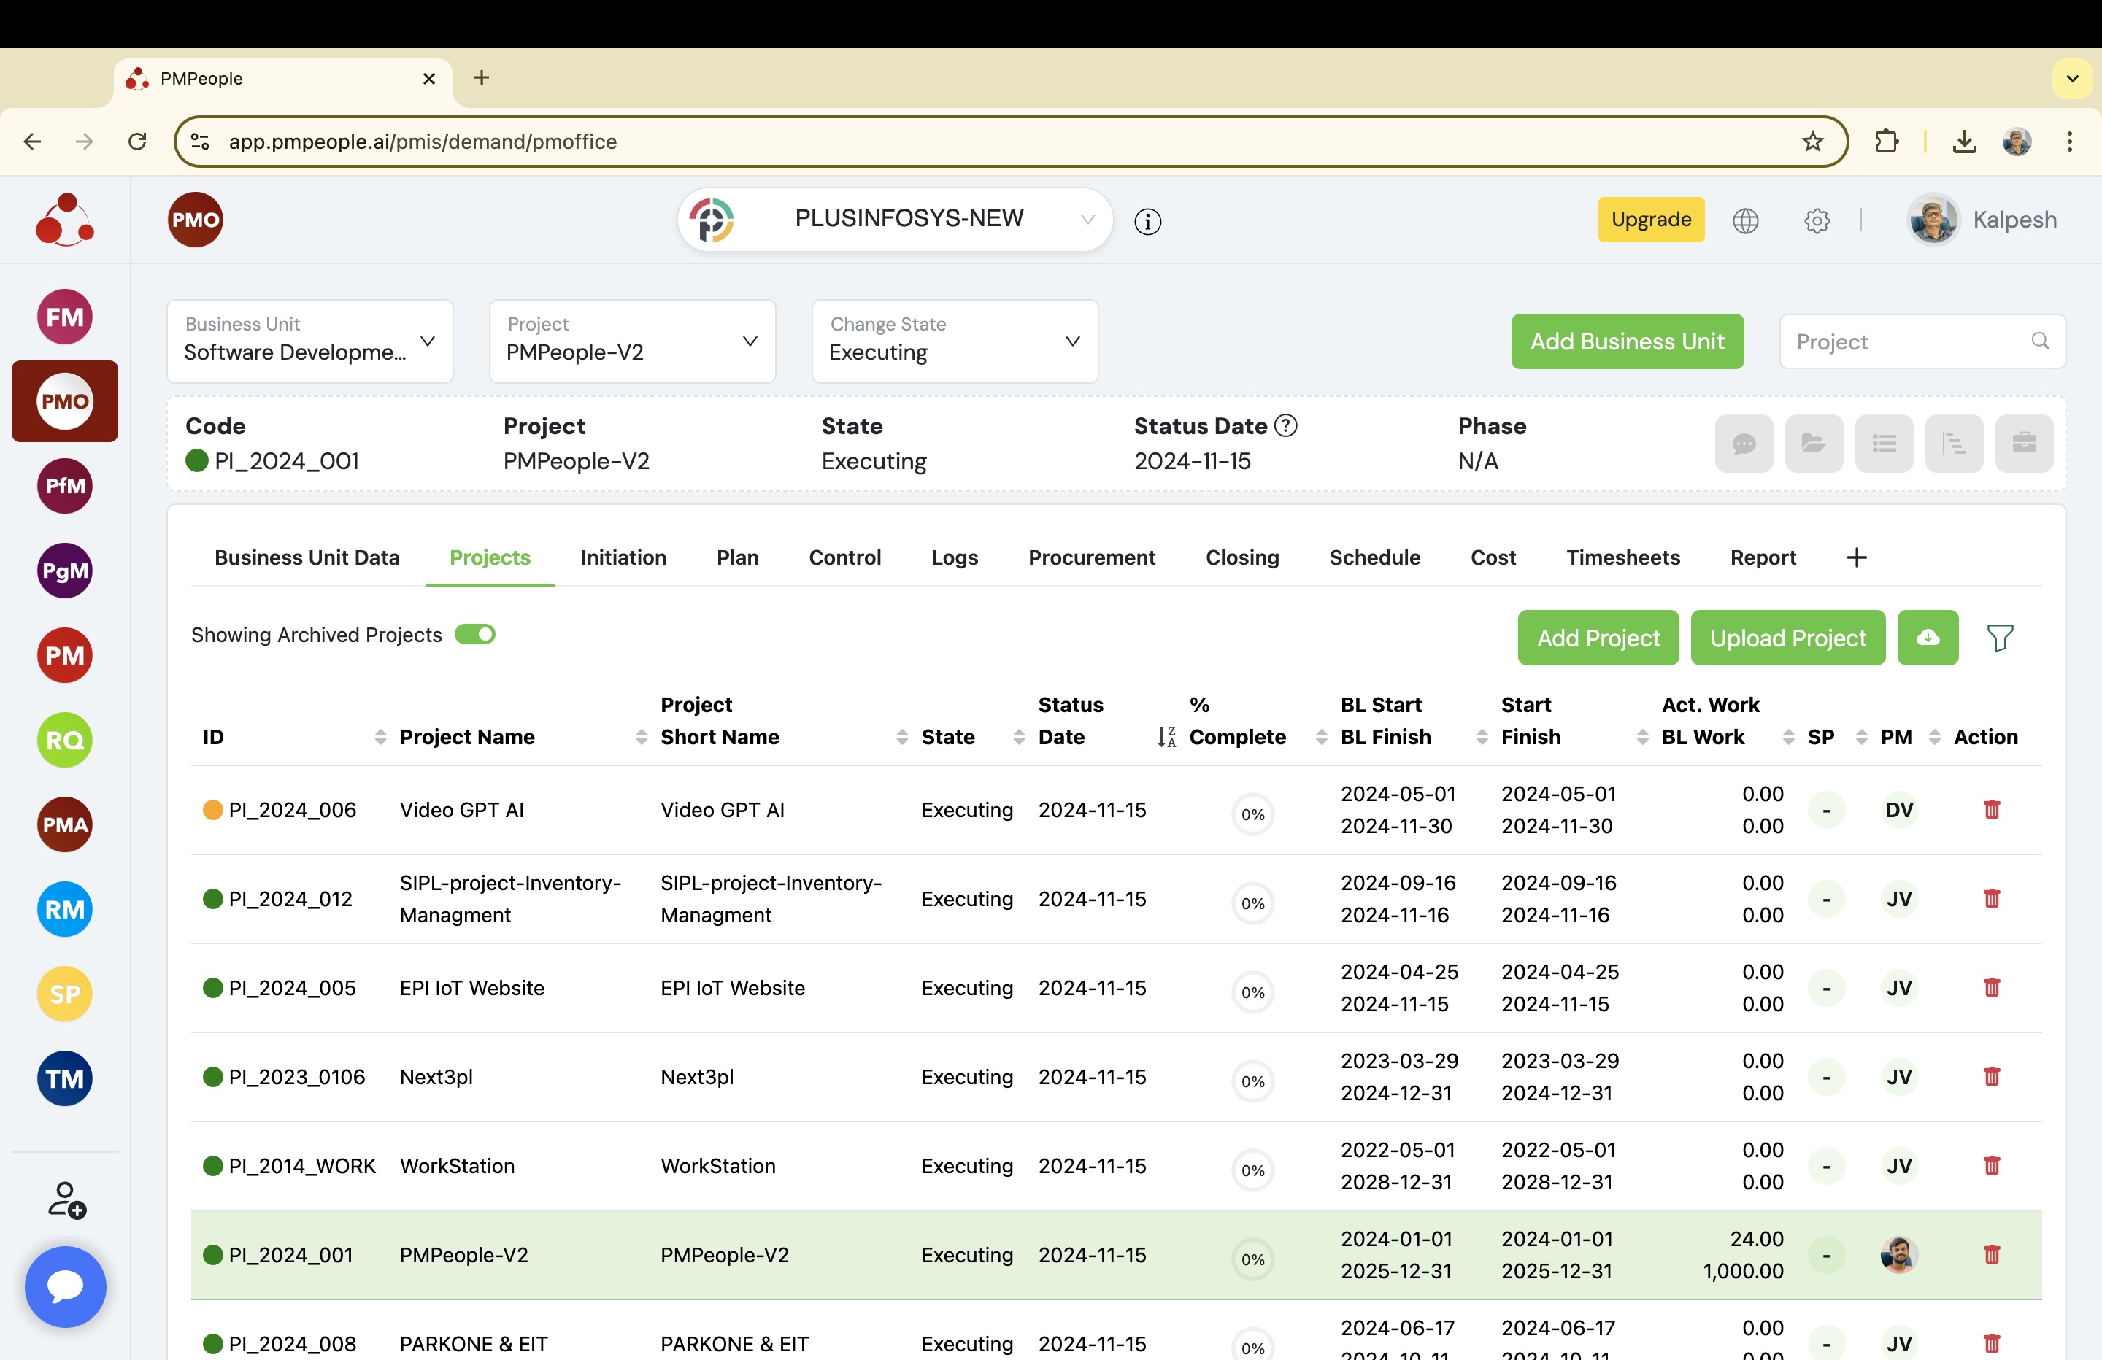Open the TM sidebar module
The height and width of the screenshot is (1360, 2102).
(x=64, y=1078)
